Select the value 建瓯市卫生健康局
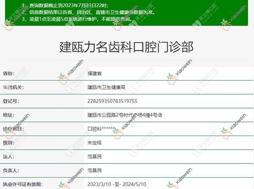This screenshot has width=254, height=189. tap(106, 87)
